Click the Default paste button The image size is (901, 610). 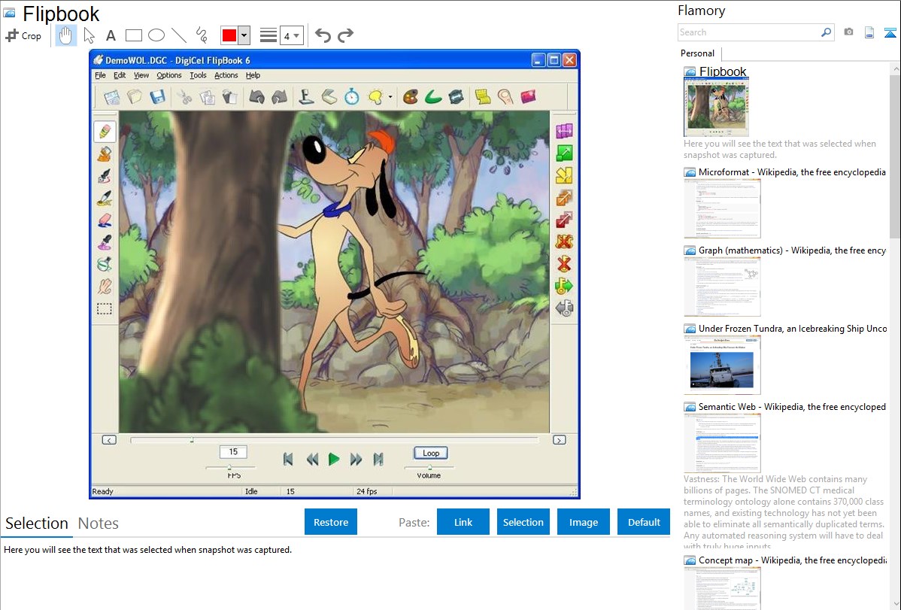point(644,522)
